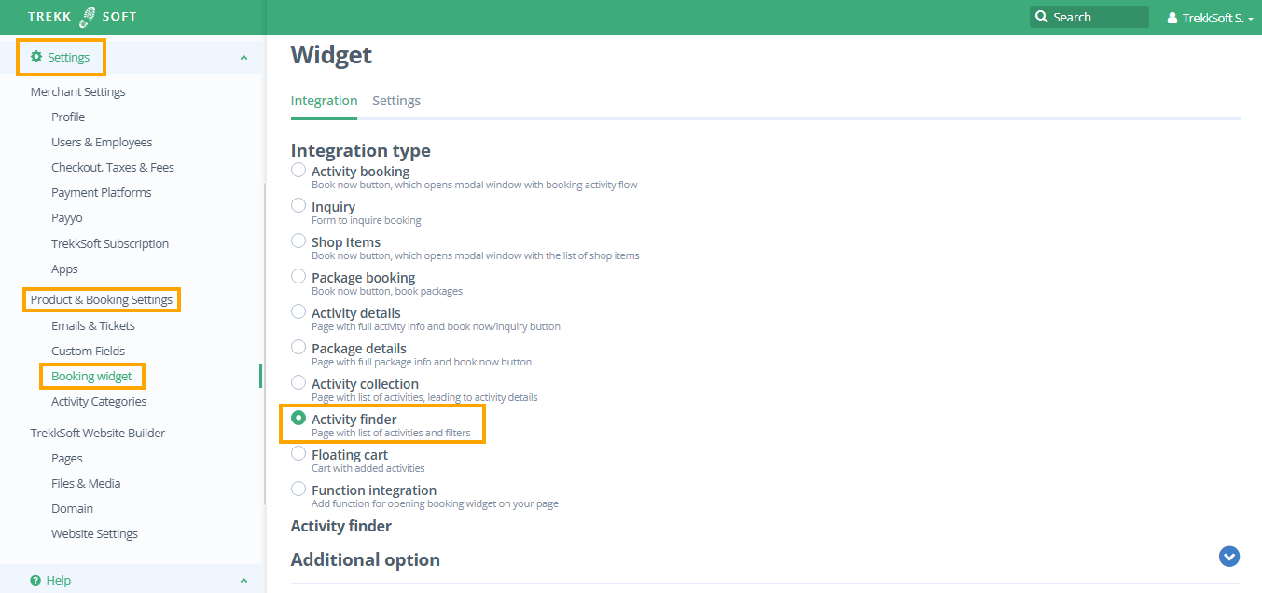
Task: Select the Activity booking radio button
Action: pos(298,170)
